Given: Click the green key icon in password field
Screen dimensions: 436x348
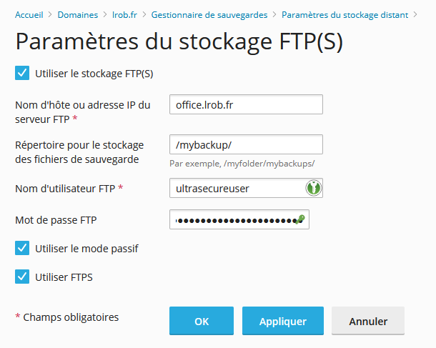Looking at the screenshot, I should [299, 219].
